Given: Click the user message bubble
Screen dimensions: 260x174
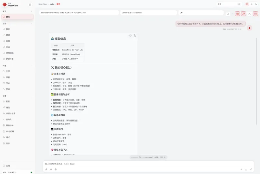Looking at the screenshot, I should point(210,24).
